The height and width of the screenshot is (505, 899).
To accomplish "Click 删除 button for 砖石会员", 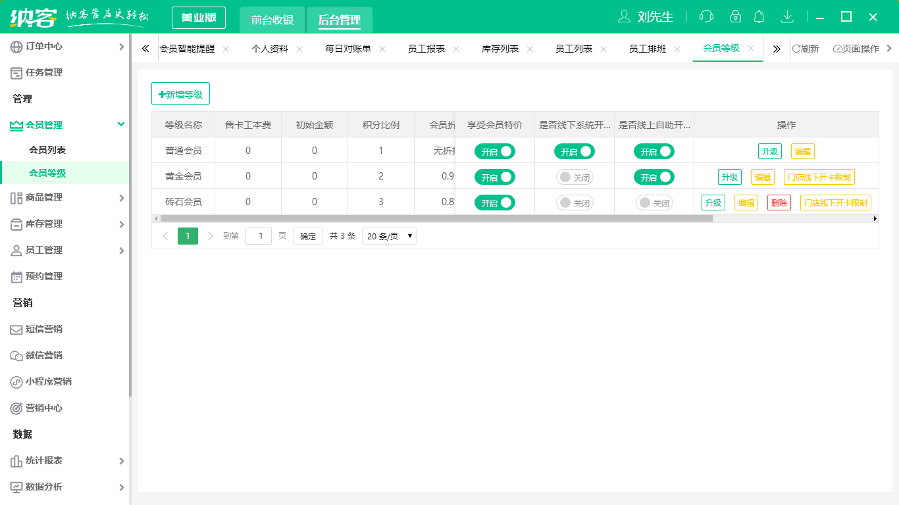I will click(779, 203).
